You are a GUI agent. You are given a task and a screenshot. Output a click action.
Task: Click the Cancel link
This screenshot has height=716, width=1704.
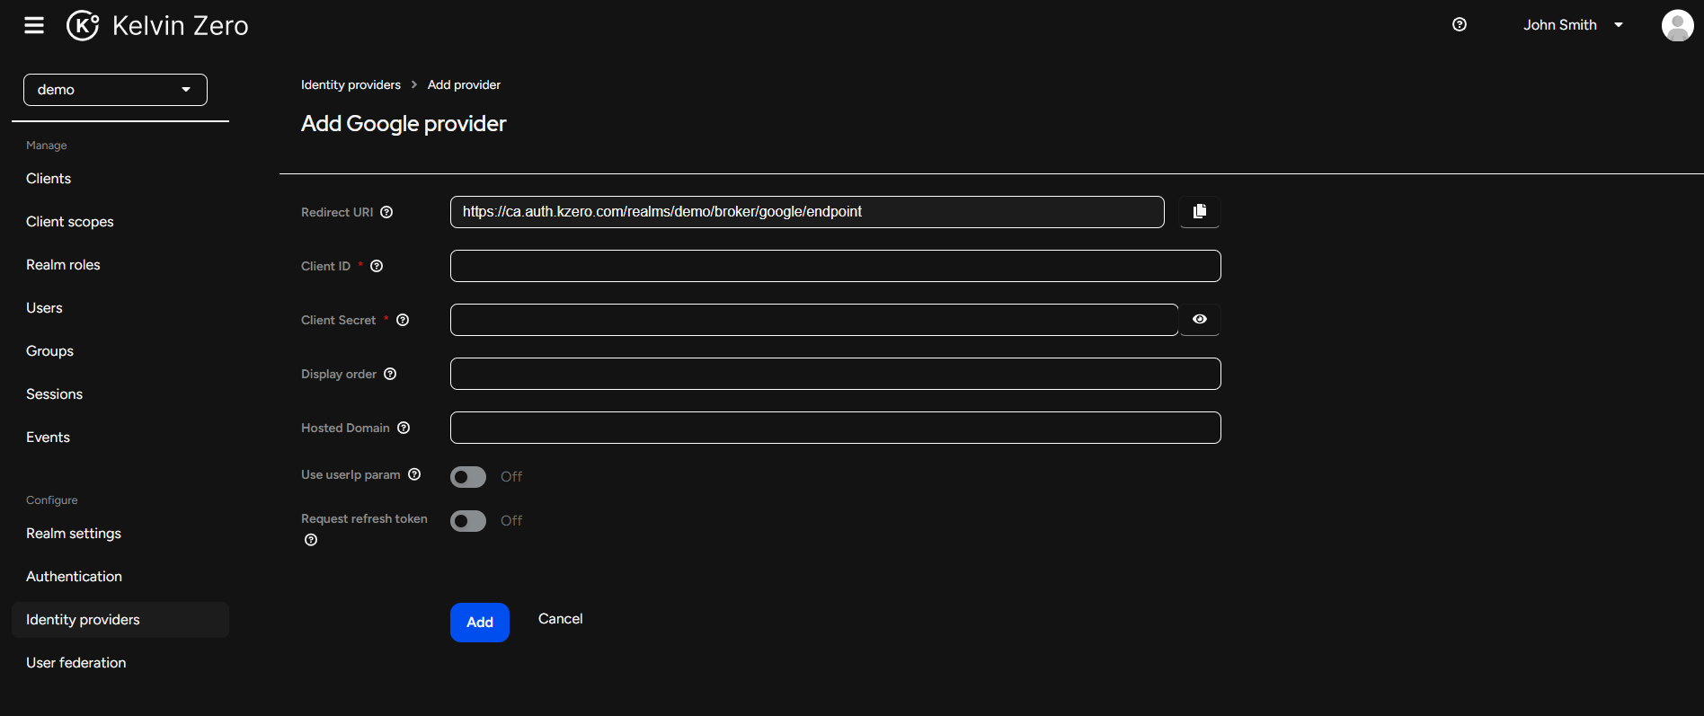click(560, 619)
